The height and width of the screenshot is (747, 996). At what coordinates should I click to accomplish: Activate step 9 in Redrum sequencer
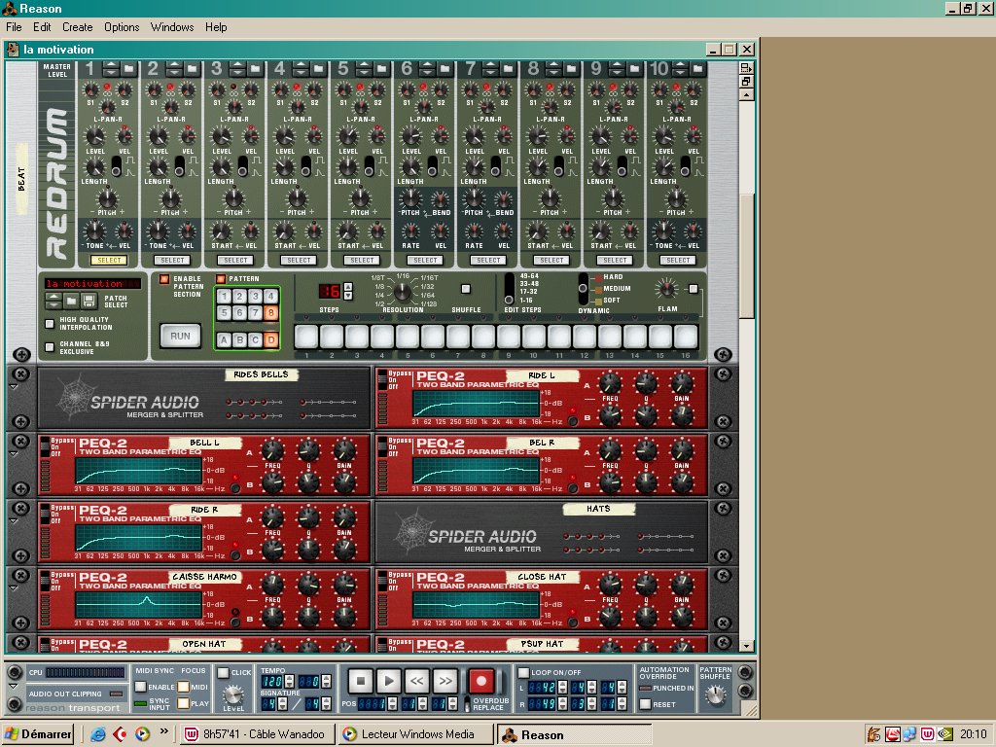pyautogui.click(x=508, y=337)
